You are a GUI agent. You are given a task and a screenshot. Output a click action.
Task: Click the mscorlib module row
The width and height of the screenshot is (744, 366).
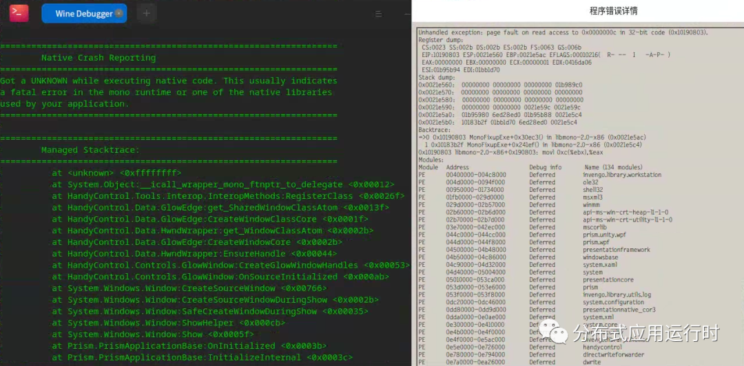513,227
